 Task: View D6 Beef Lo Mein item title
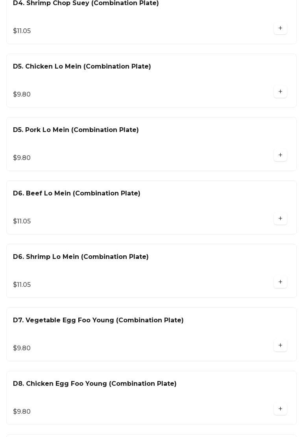[77, 193]
